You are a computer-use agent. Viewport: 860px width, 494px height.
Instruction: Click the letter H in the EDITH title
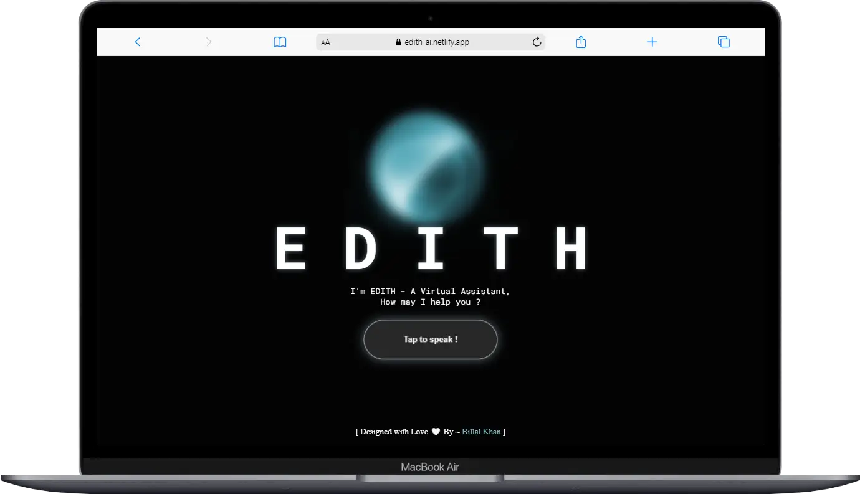click(571, 249)
